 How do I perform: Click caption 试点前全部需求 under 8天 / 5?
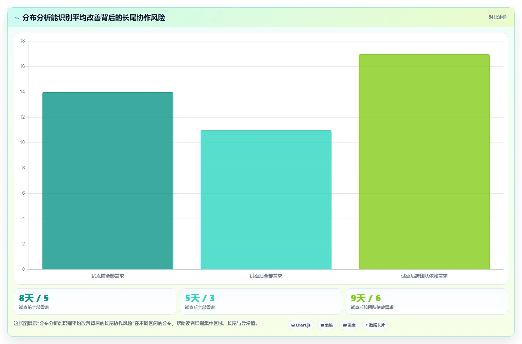[x=34, y=308]
